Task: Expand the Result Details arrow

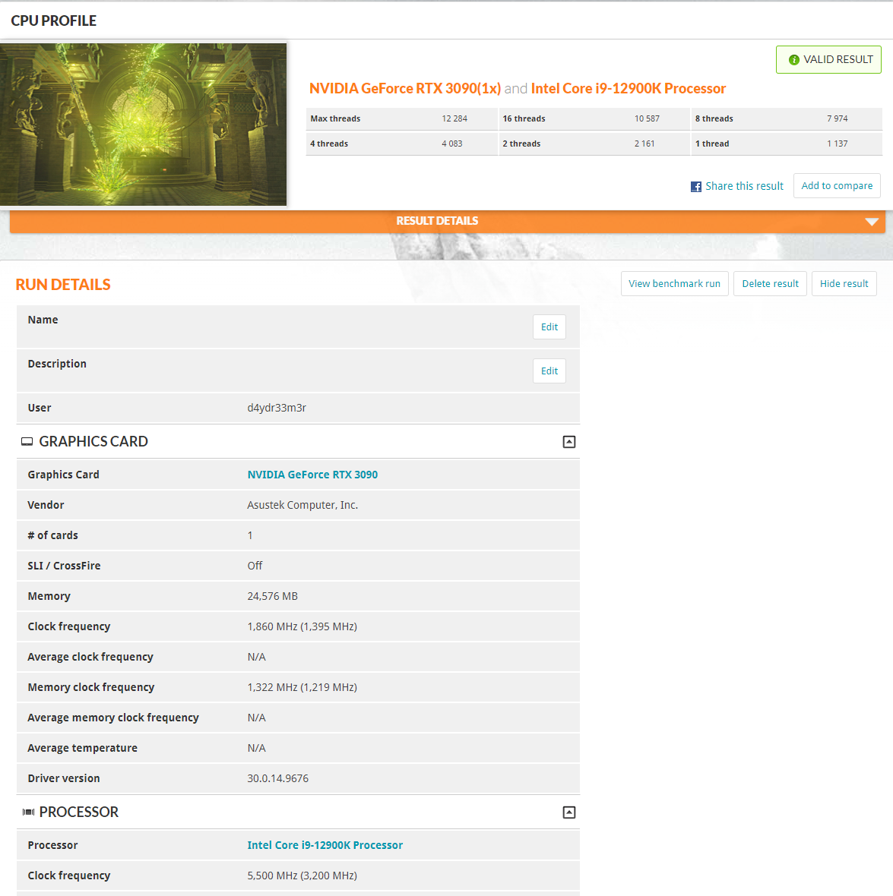Action: 871,222
